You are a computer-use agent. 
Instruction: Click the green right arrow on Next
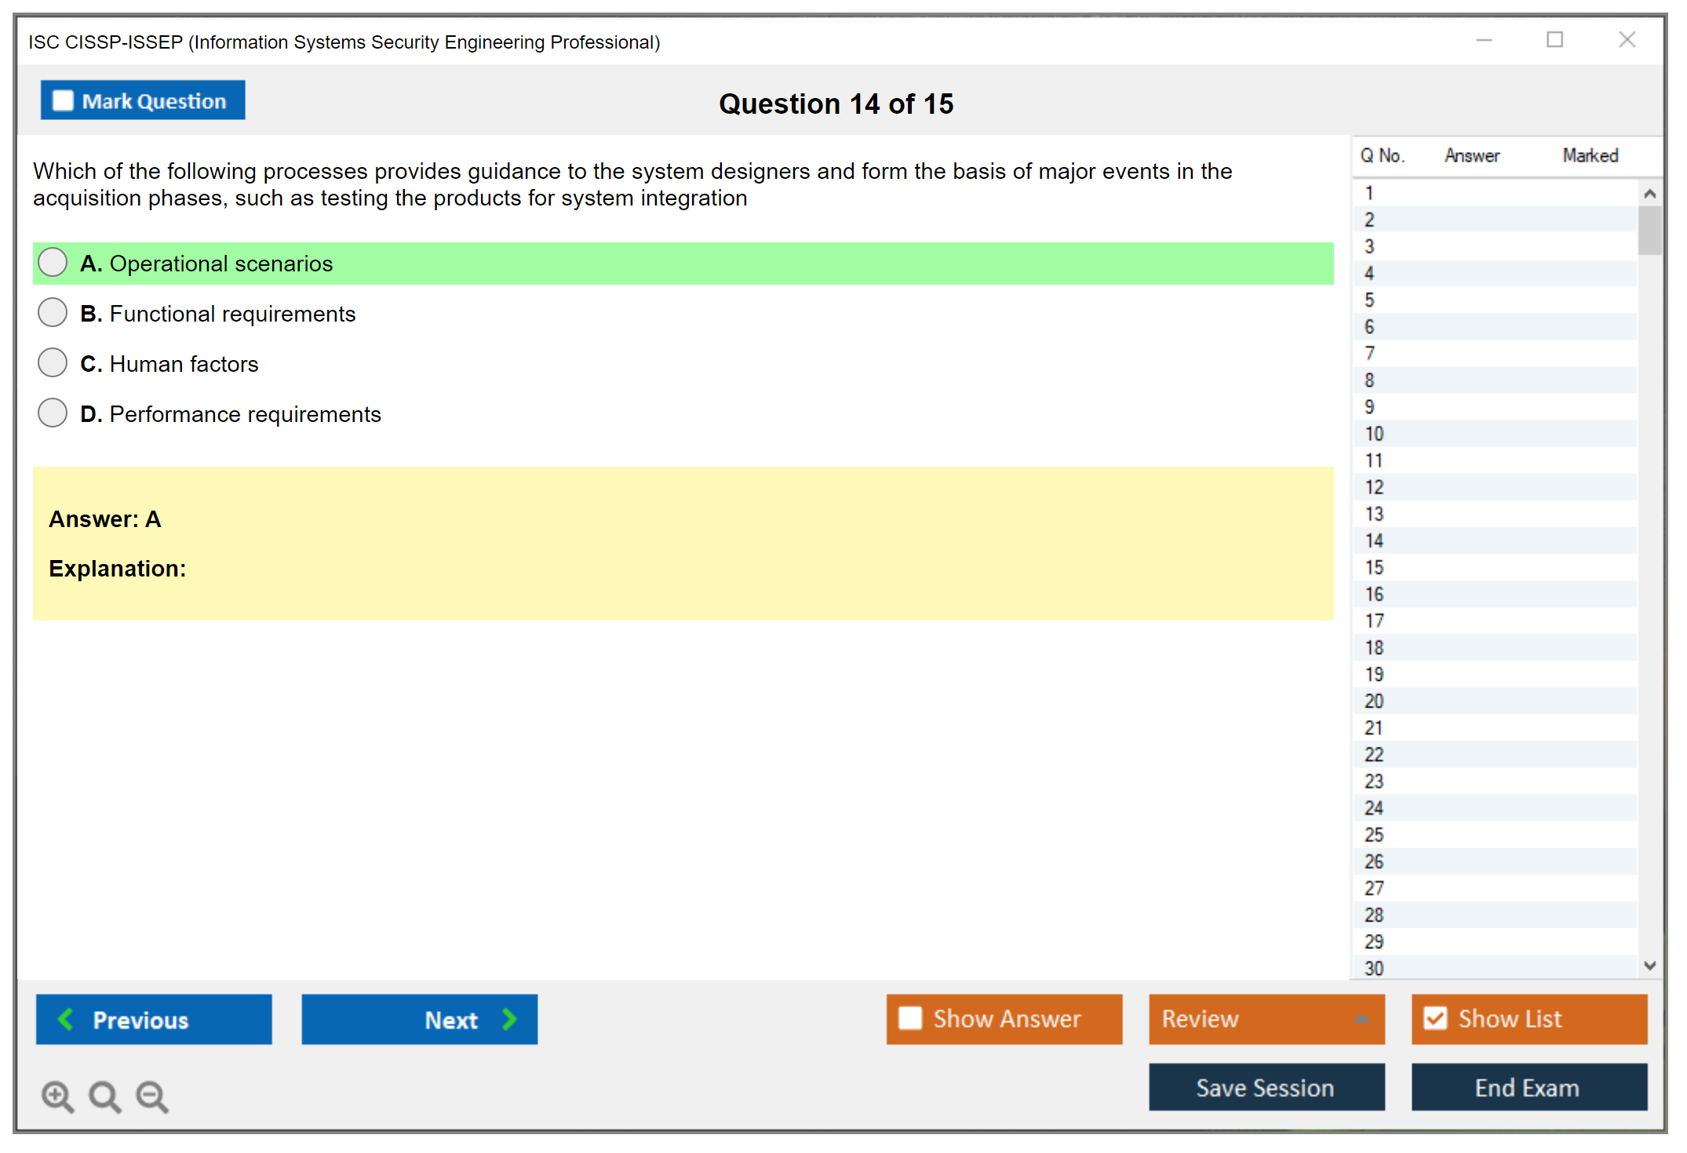pyautogui.click(x=509, y=1019)
